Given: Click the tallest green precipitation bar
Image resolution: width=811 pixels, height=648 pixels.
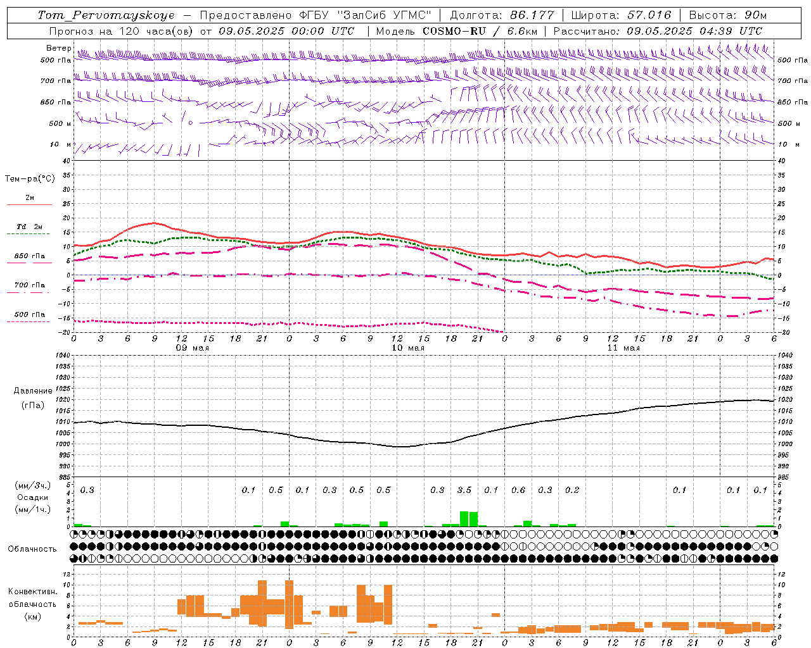Looking at the screenshot, I should 464,519.
